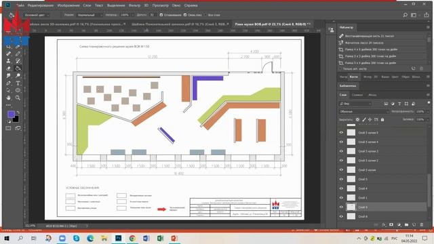Select the Dodge tool
This screenshot has height=244, width=434.
(x=18, y=75)
